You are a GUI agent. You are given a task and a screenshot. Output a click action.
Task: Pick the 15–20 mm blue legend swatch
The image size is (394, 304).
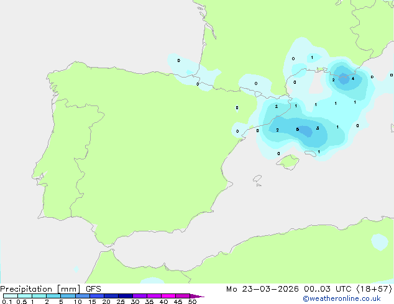(x=97, y=296)
